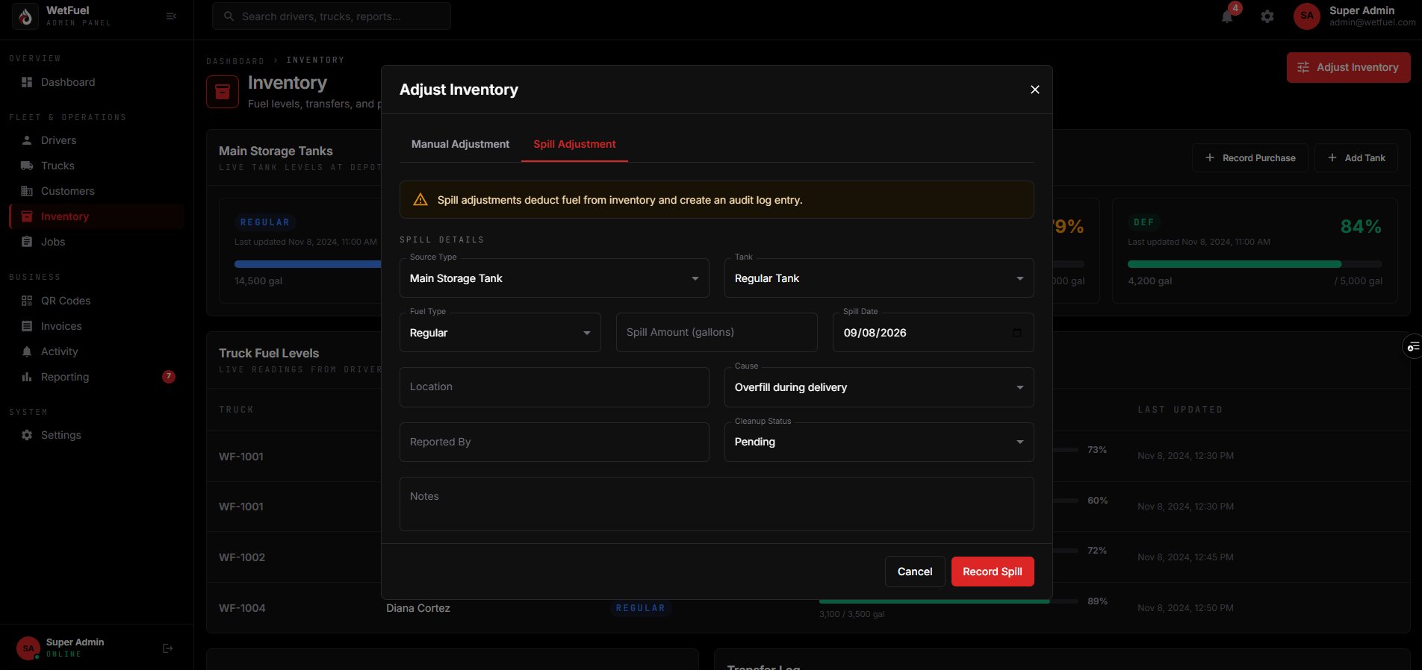Image resolution: width=1422 pixels, height=670 pixels.
Task: Click the Inventory icon in sidebar
Action: coord(27,216)
